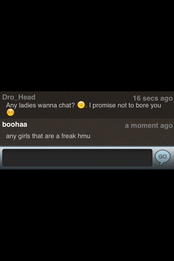Click the blushing smile emoji below Dro_Head's message

[10, 112]
